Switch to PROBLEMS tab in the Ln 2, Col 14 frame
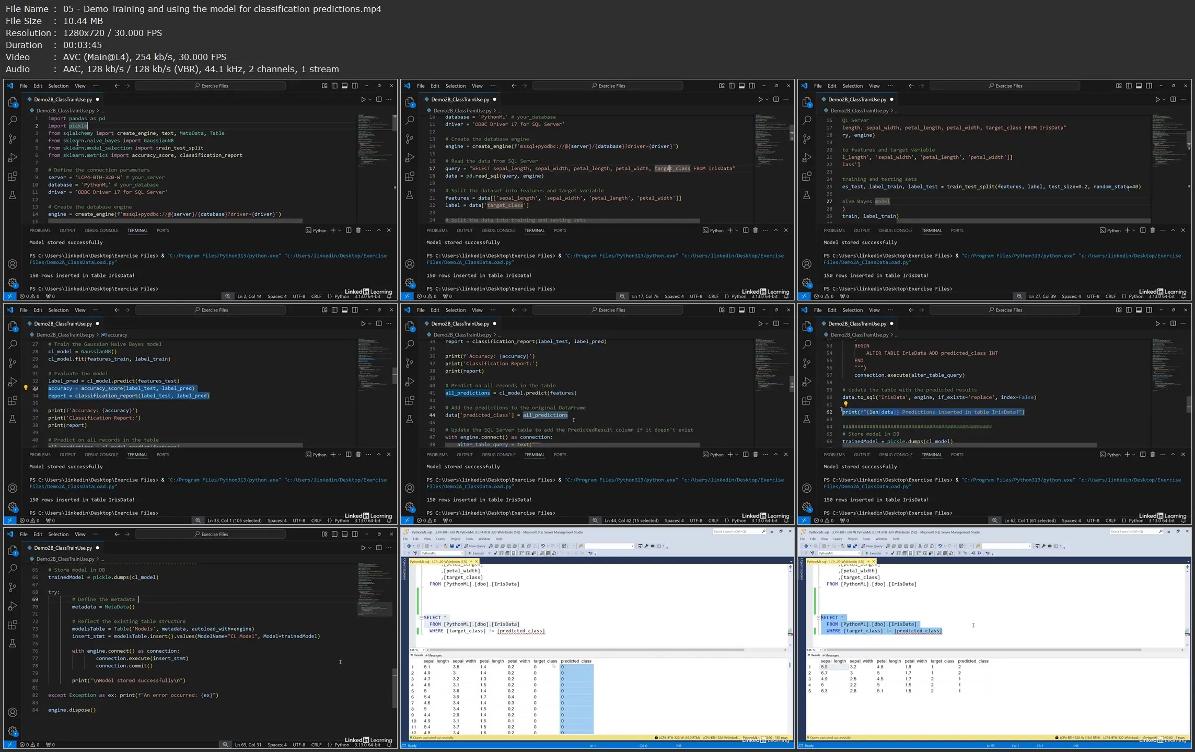This screenshot has height=752, width=1195. click(x=40, y=230)
